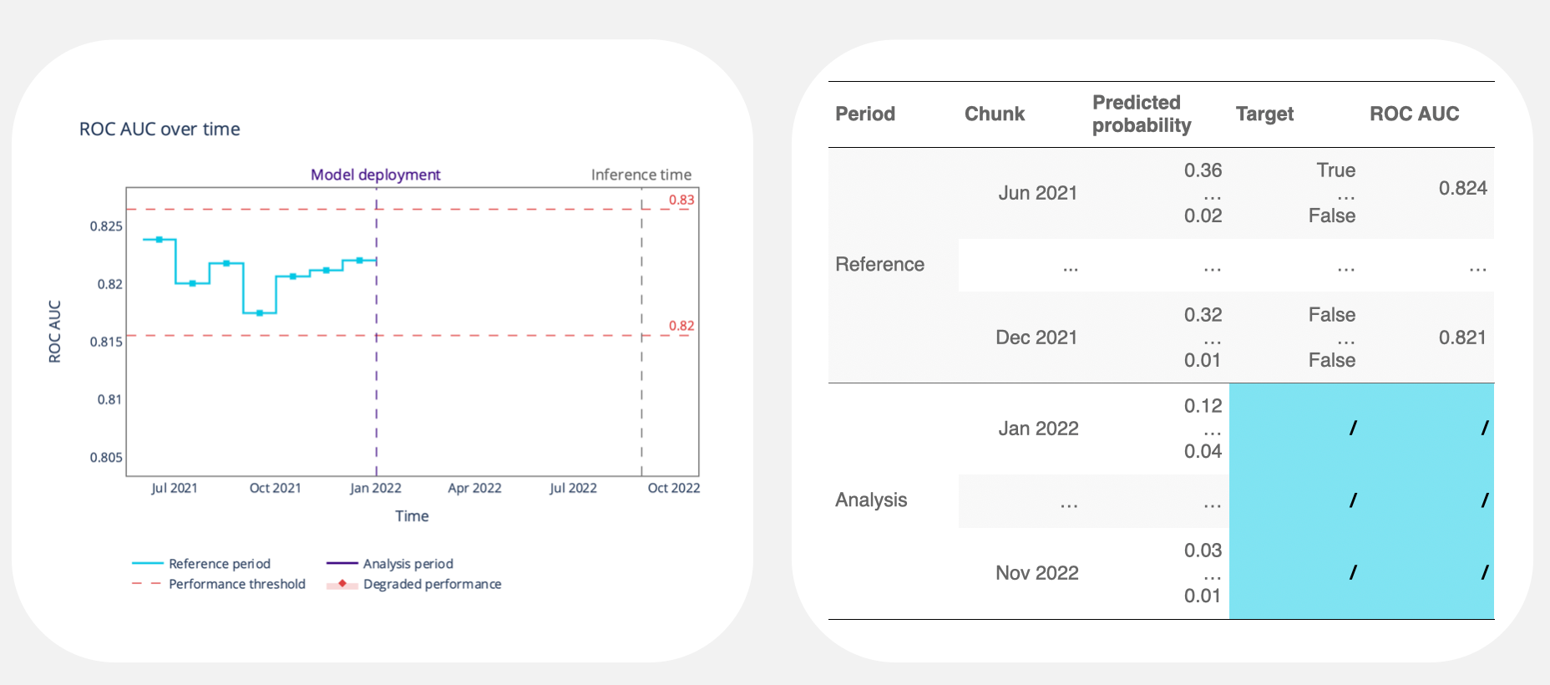This screenshot has width=1550, height=685.
Task: Click the Model deployment annotation label
Action: coord(375,175)
